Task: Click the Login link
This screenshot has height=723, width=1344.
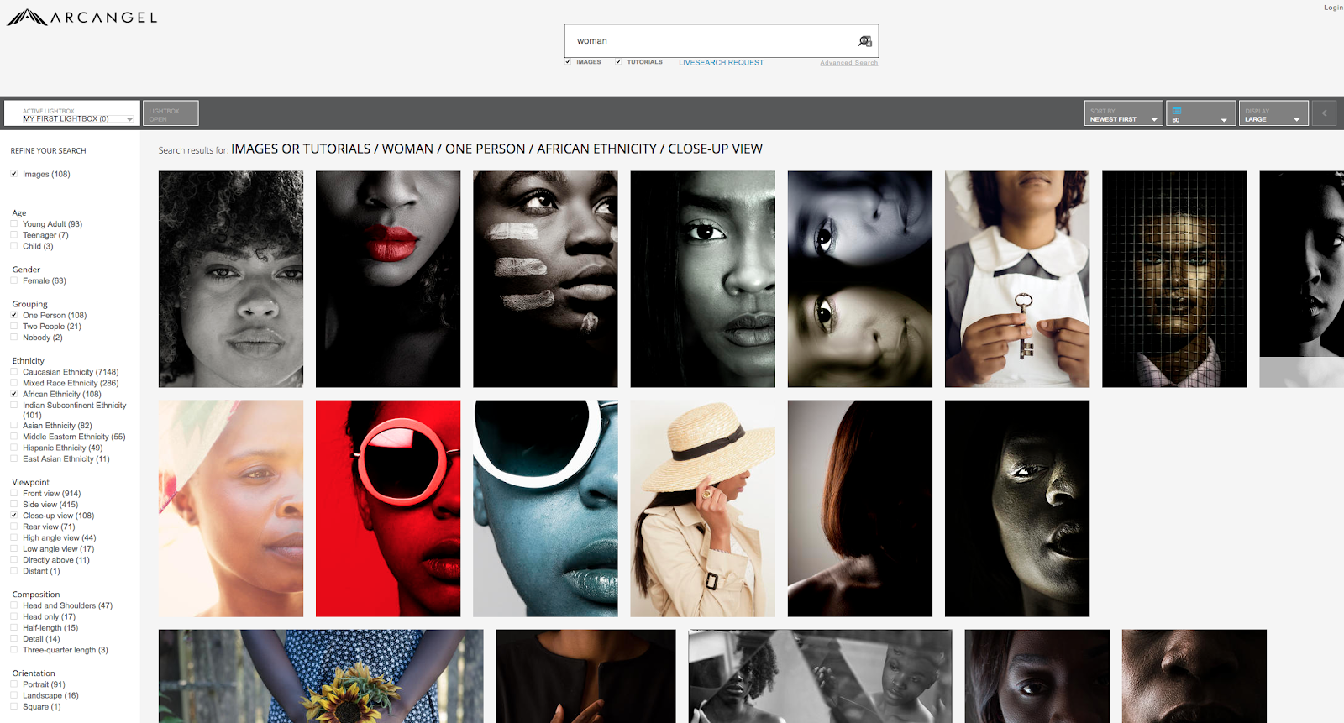Action: 1333,8
